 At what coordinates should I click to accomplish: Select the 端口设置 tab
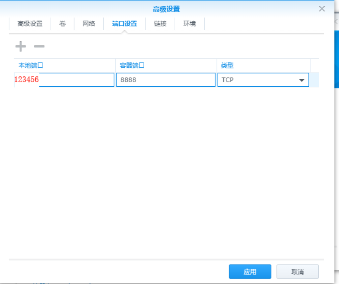coord(125,24)
